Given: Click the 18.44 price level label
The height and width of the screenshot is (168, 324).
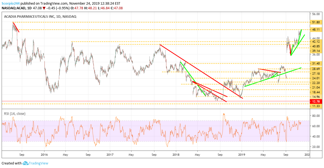Looking at the screenshot, I should 316,92.
